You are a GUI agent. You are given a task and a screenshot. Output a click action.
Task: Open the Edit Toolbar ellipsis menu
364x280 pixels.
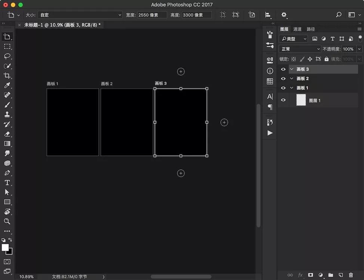point(7,231)
